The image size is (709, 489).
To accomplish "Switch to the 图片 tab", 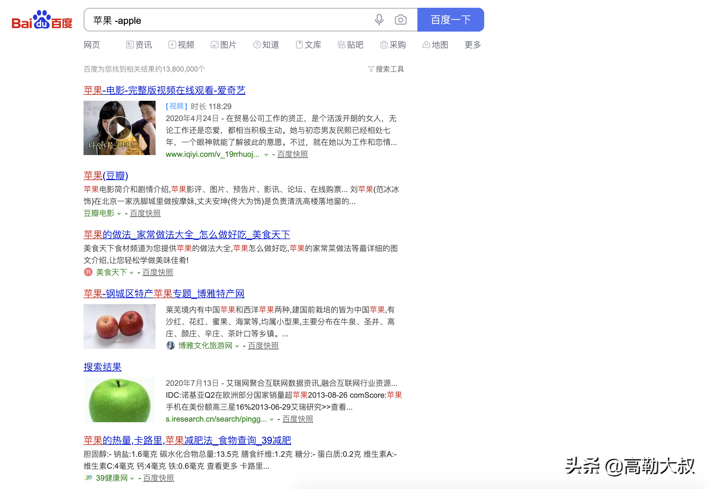I will coord(224,45).
